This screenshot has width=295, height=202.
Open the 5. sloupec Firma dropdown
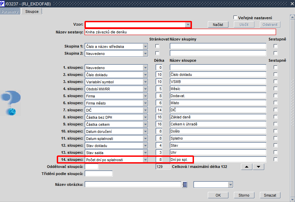[x=145, y=96]
